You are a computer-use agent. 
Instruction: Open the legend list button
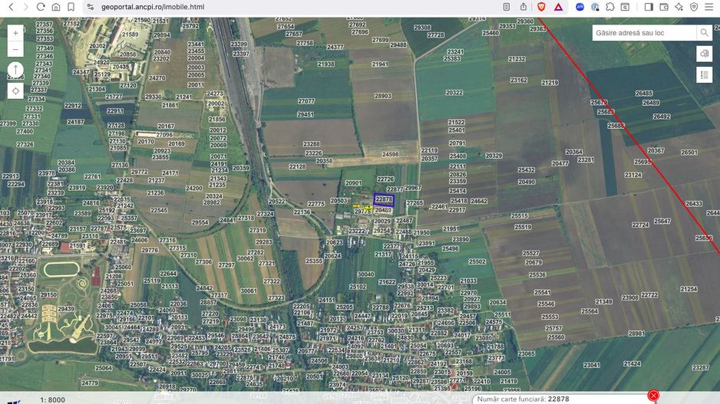[704, 75]
